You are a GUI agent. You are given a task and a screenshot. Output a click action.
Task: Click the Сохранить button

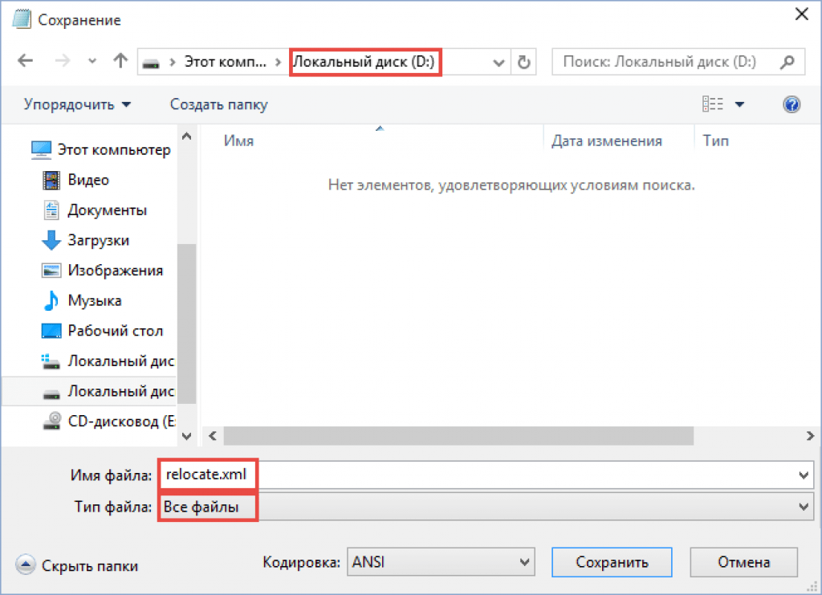point(612,562)
